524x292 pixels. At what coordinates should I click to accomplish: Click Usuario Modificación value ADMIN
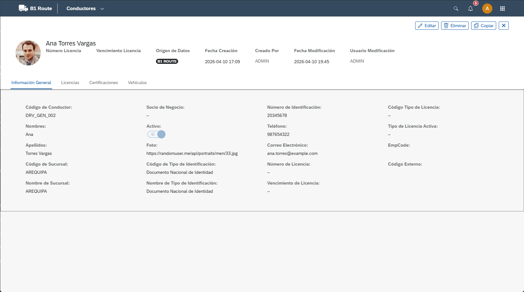tap(357, 61)
